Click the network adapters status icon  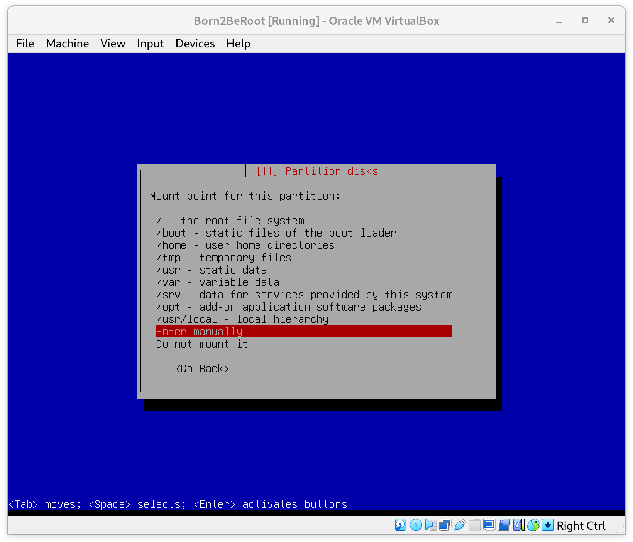[x=445, y=525]
